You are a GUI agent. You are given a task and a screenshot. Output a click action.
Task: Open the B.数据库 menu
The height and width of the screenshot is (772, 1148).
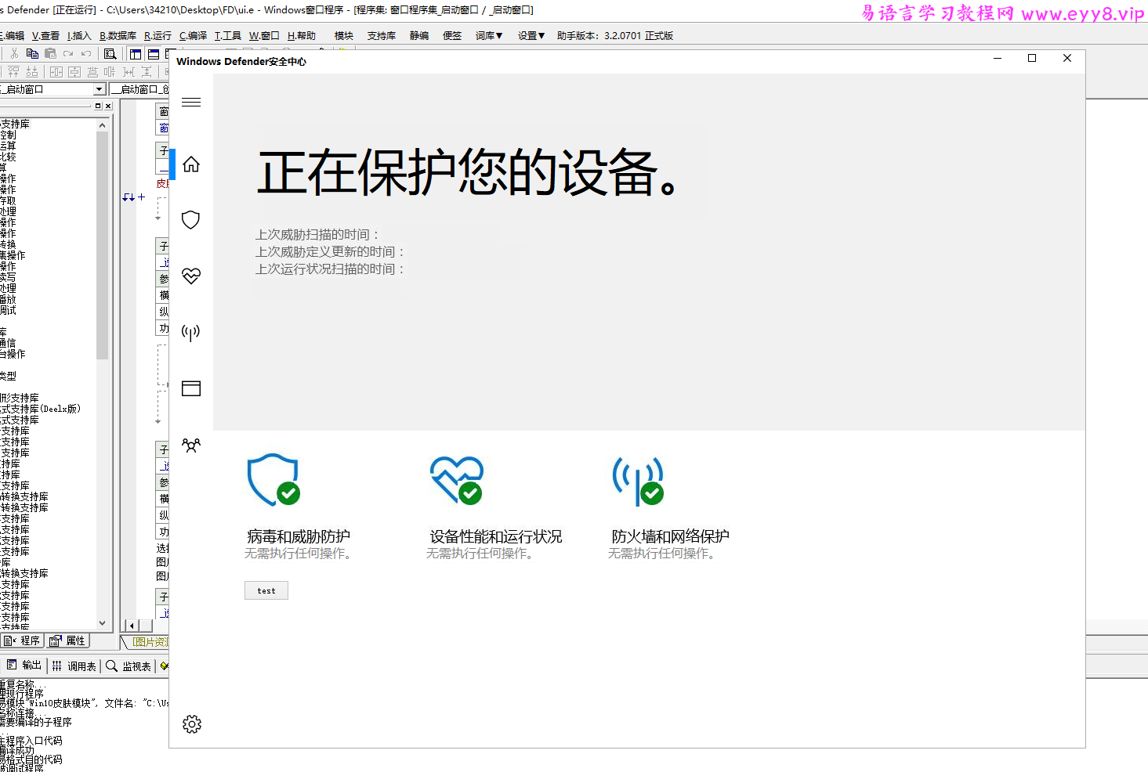(118, 35)
